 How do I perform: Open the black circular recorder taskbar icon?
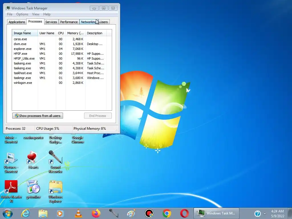coord(149,213)
